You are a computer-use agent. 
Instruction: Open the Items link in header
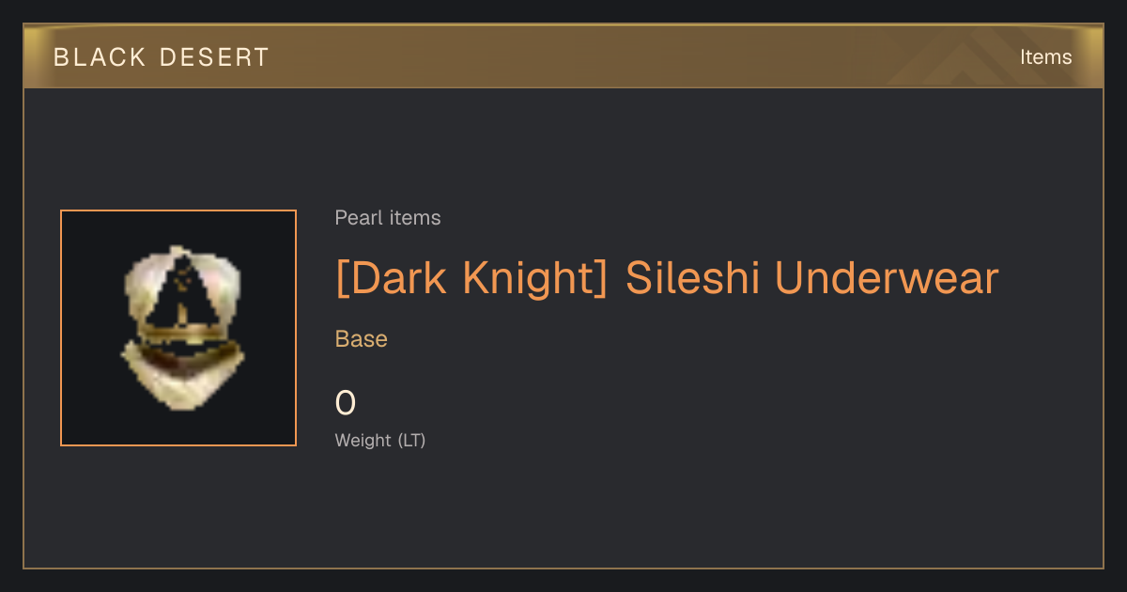(x=1045, y=57)
